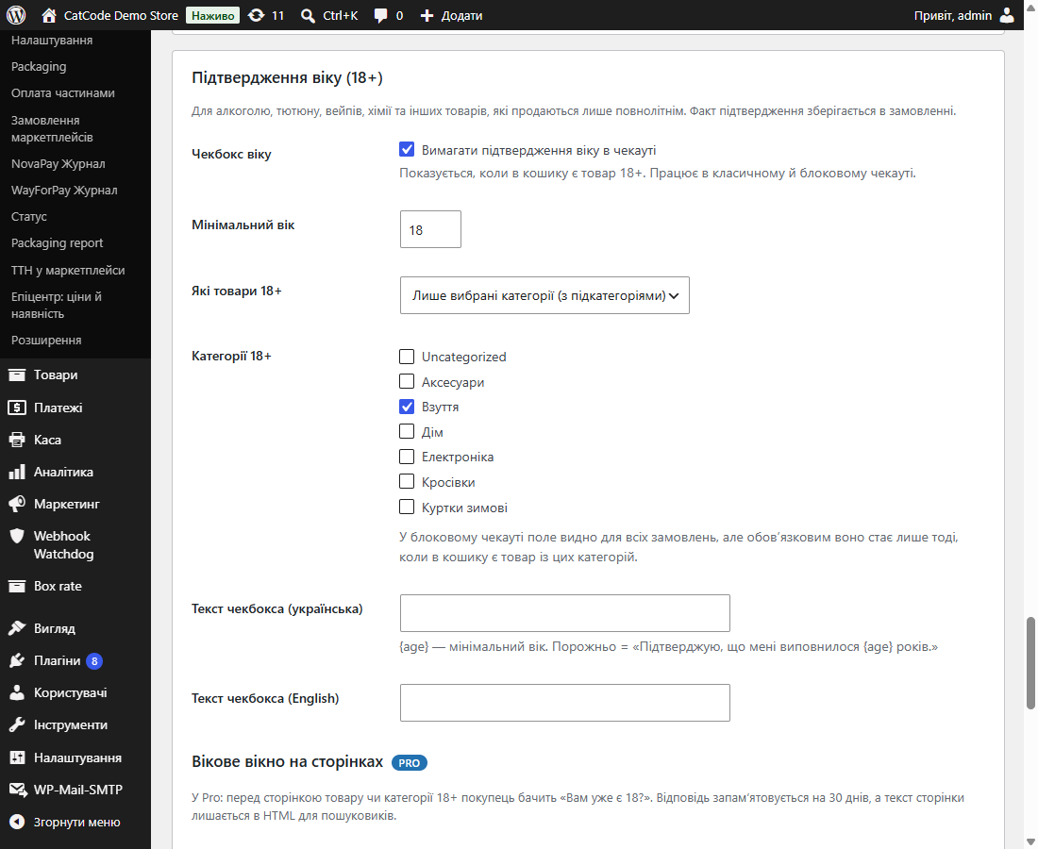The width and height of the screenshot is (1038, 849).
Task: Click the Box rate box icon
Action: click(x=17, y=587)
